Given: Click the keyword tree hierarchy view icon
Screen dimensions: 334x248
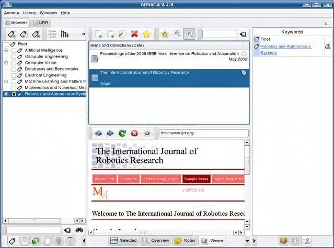Looking at the screenshot, I should tap(64, 34).
